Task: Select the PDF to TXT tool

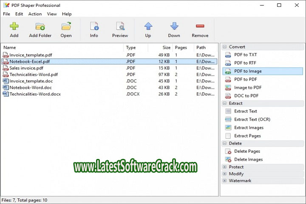Action: tap(246, 55)
